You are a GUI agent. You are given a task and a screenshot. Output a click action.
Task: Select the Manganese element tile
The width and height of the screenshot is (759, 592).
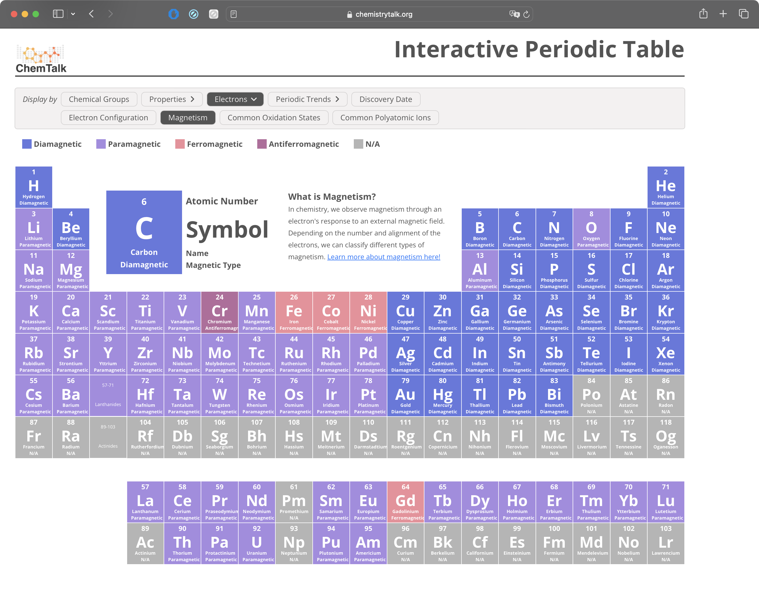coord(257,312)
